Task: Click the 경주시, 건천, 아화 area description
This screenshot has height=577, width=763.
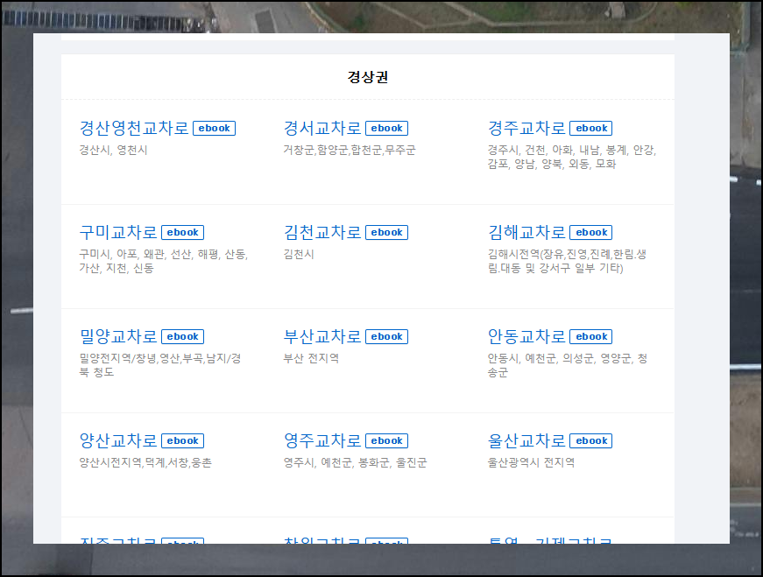Action: tap(572, 157)
